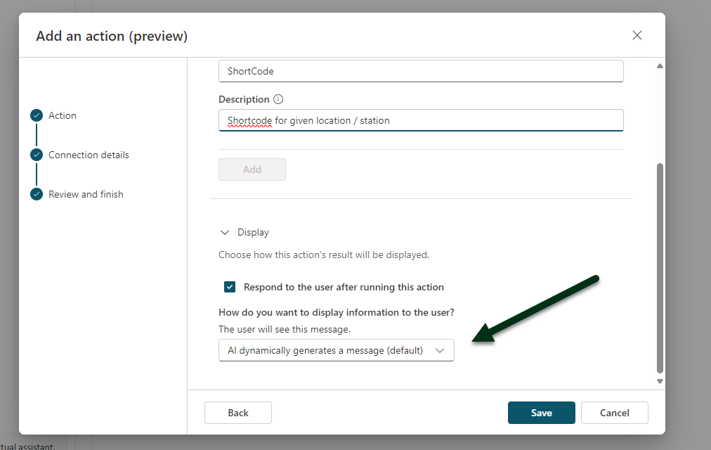
Task: Select the Connection details step label
Action: click(x=89, y=155)
